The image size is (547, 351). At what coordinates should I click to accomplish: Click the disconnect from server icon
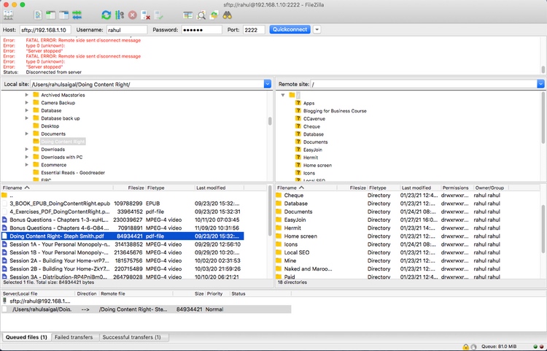point(145,15)
